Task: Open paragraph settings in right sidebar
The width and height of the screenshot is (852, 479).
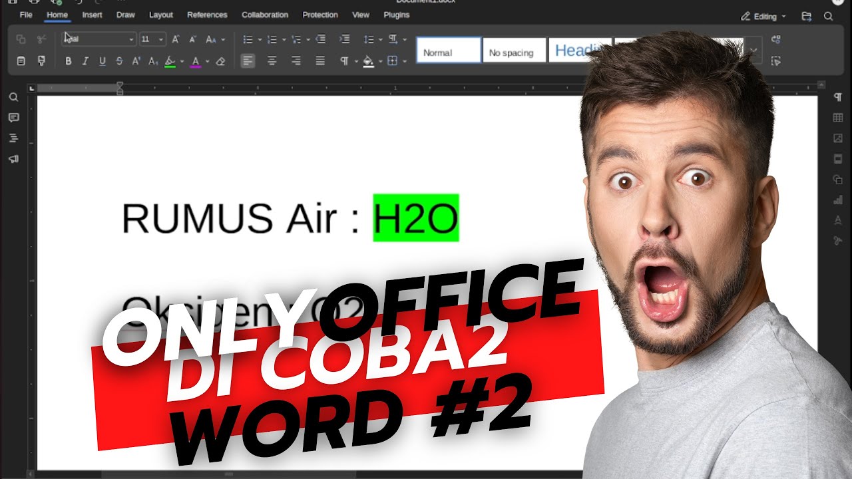Action: click(x=838, y=97)
